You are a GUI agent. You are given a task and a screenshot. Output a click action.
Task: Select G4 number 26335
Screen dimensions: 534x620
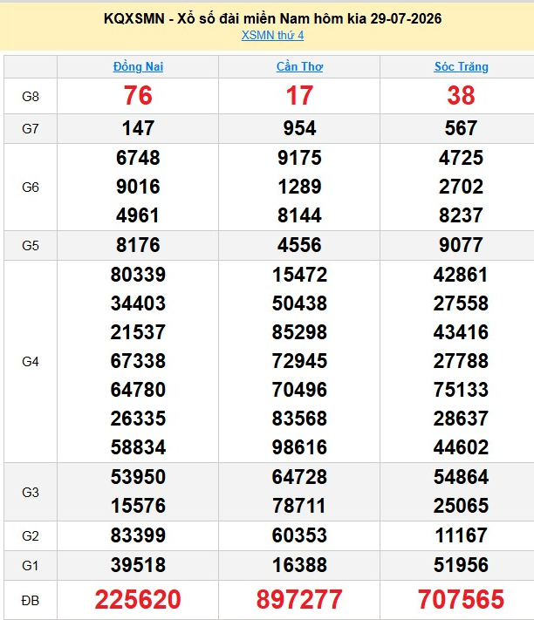pyautogui.click(x=138, y=419)
